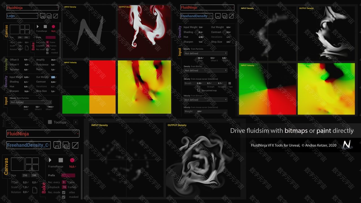This screenshot has height=203, width=361.
Task: Click the save icon beside FreehandDensity preset
Action: tap(218, 16)
